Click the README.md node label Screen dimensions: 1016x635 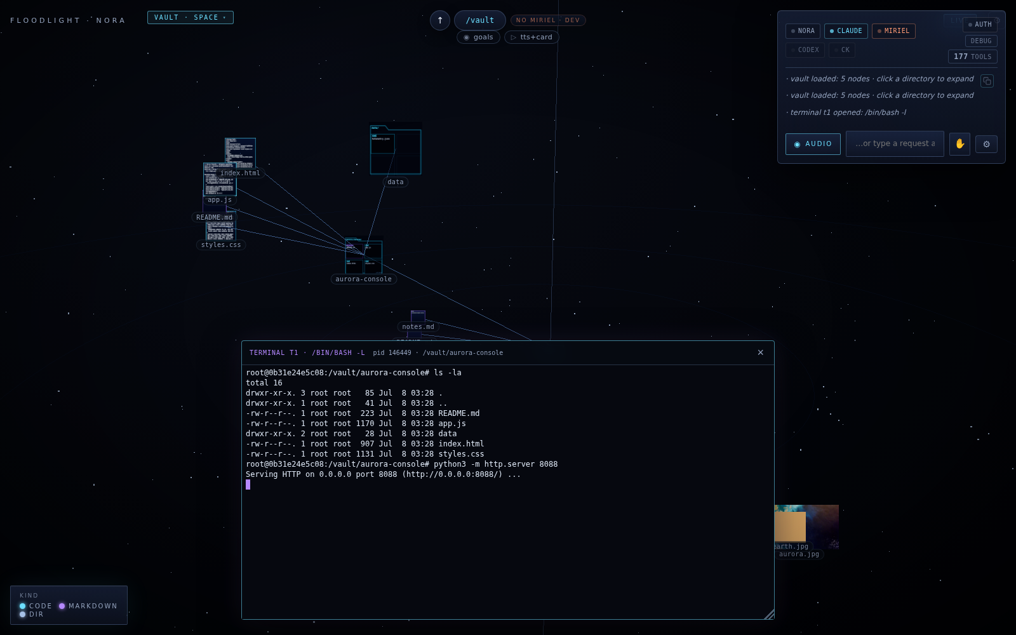[x=214, y=218]
